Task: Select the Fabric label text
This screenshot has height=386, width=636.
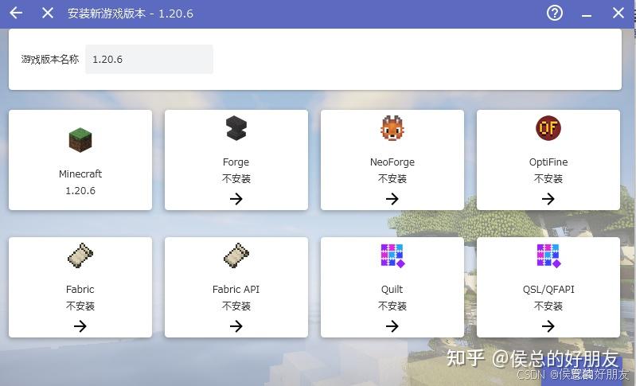Action: click(80, 290)
